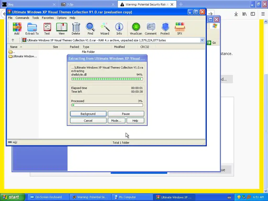Viewport: 268px width, 201px height.
Task: Open the Favorites menu
Action: 48,18
